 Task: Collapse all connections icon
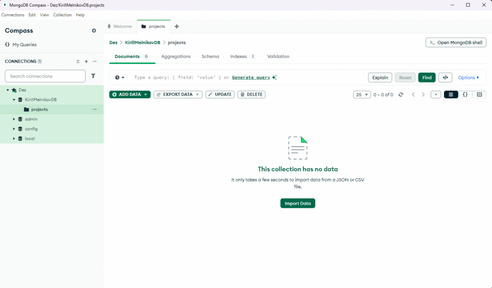(x=78, y=61)
